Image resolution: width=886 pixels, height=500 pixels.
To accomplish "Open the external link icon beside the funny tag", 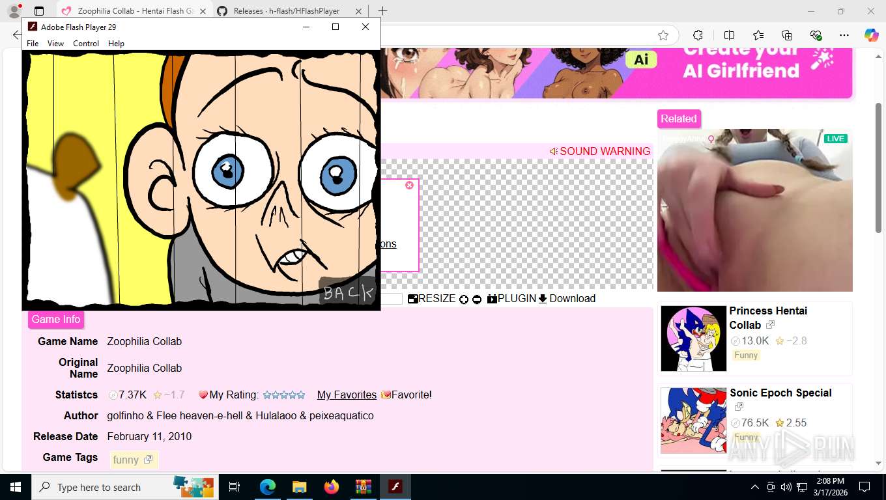I will click(149, 460).
